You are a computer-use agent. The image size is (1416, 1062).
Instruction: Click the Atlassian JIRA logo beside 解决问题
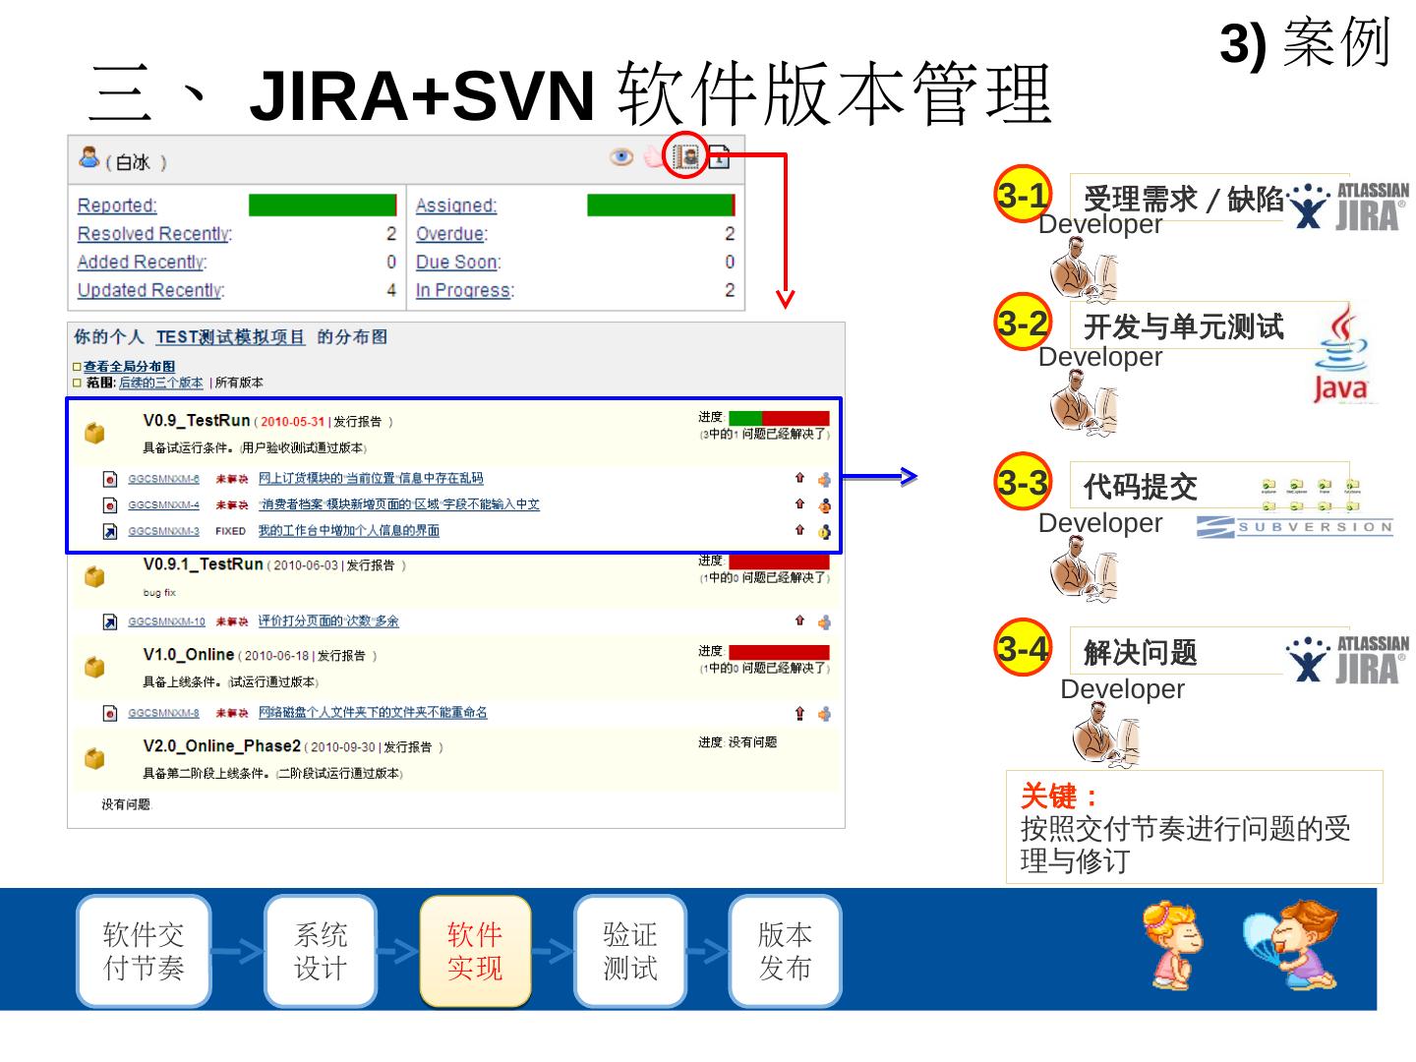1348,659
